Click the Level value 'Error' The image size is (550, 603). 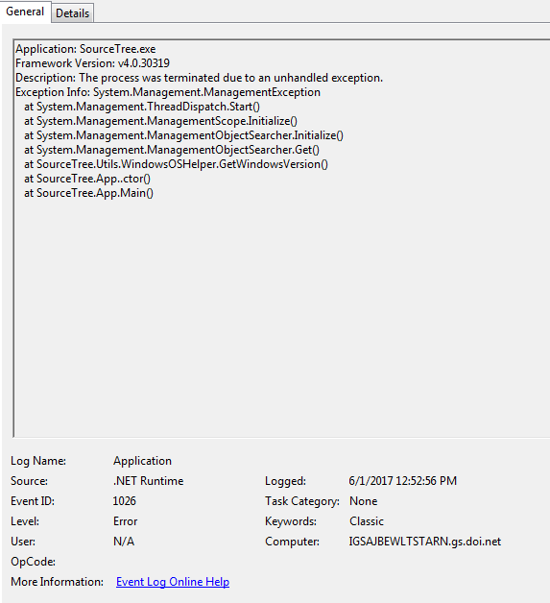[126, 521]
